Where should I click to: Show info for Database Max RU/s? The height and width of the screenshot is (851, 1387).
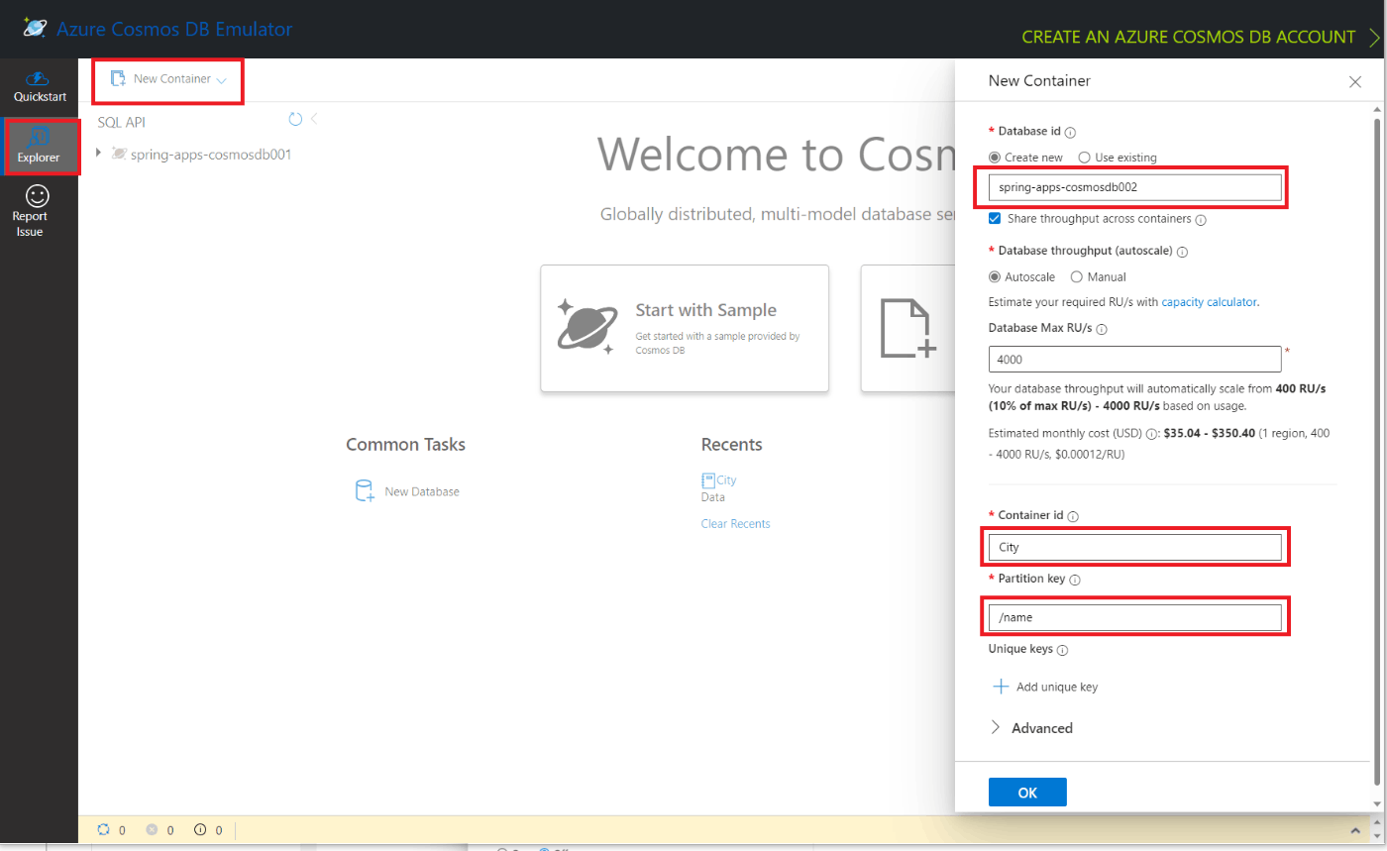coord(1102,329)
